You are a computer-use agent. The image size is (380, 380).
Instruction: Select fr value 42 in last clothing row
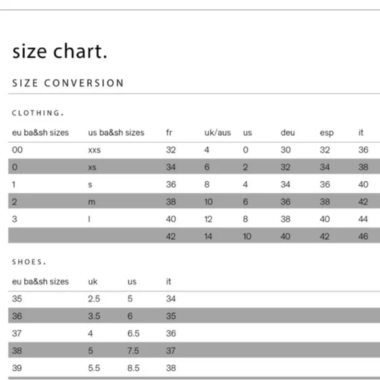point(171,237)
